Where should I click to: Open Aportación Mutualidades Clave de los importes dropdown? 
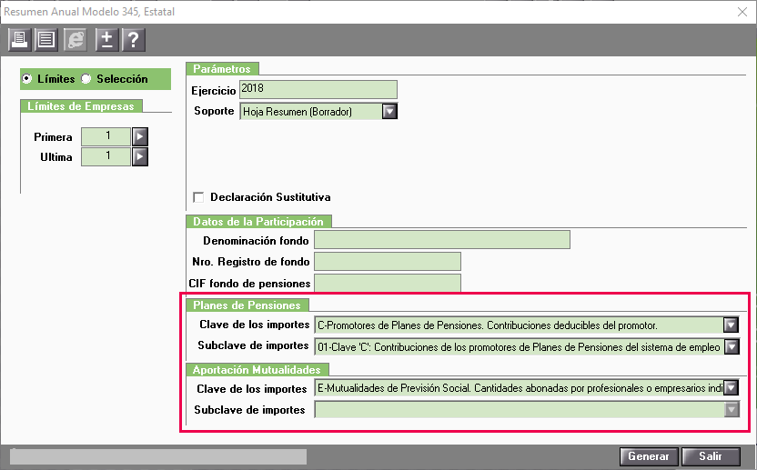731,387
